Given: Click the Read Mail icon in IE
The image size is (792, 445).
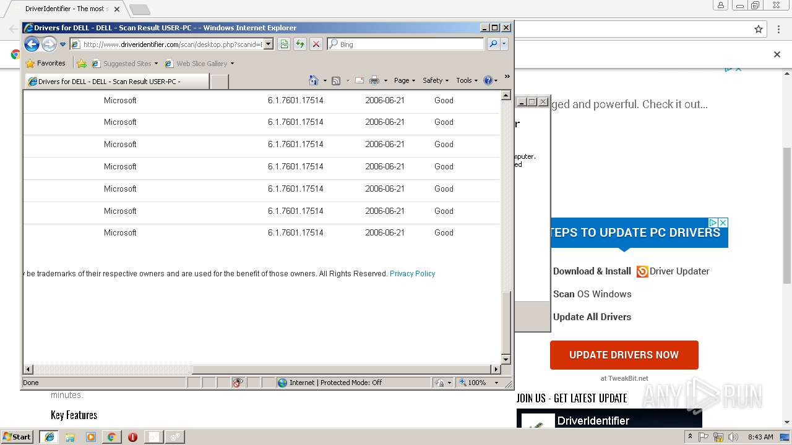Looking at the screenshot, I should pyautogui.click(x=359, y=80).
